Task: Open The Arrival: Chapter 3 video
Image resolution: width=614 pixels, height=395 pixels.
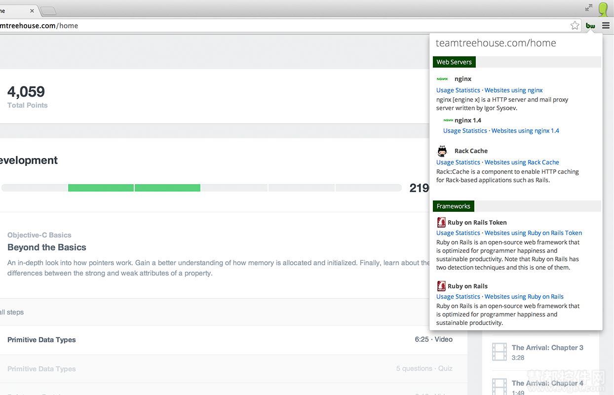Action: tap(547, 348)
